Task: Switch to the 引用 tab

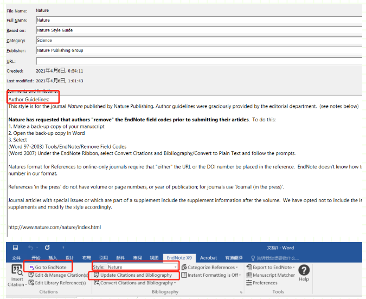Action: pyautogui.click(x=104, y=258)
